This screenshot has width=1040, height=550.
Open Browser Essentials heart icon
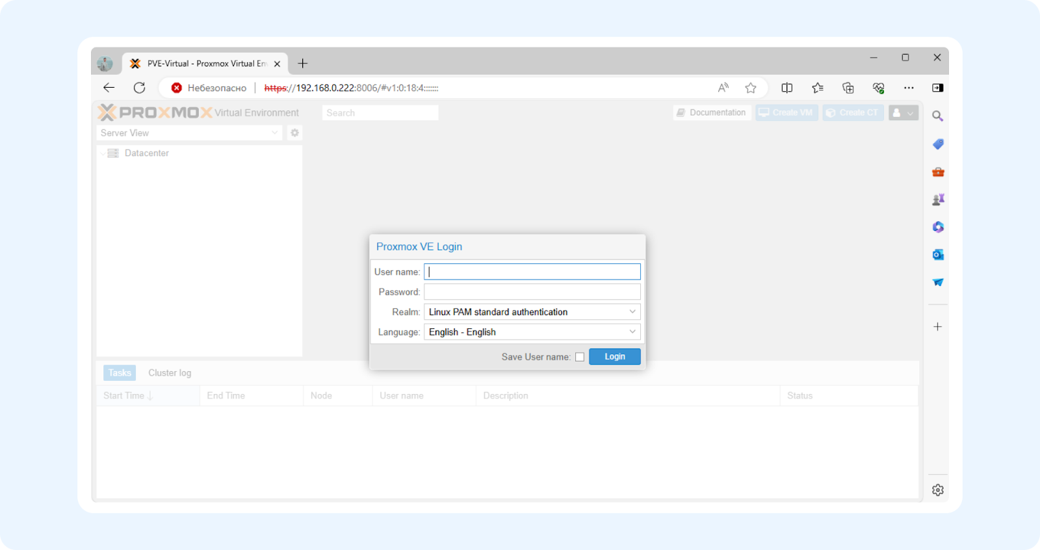(878, 88)
